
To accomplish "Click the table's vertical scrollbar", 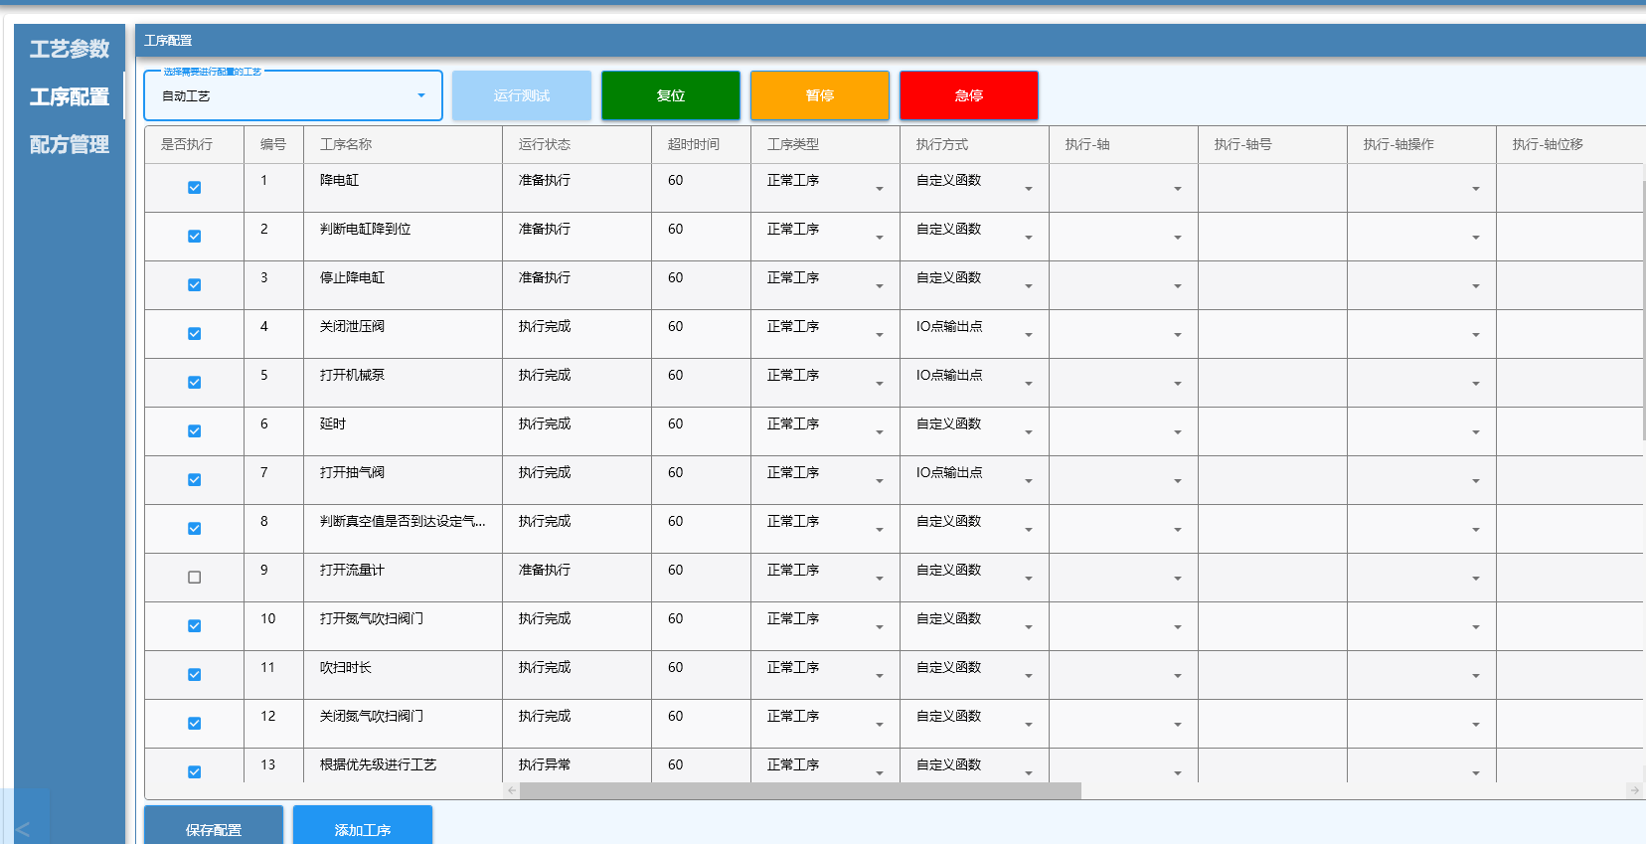I will [1644, 310].
